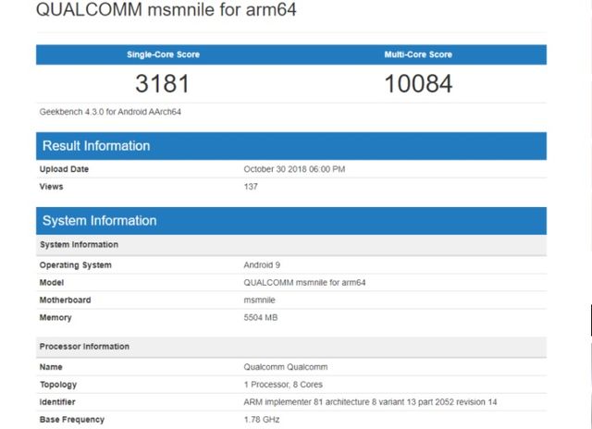Click the multi-core score value 10084
Screen dimensions: 592x429
click(418, 84)
